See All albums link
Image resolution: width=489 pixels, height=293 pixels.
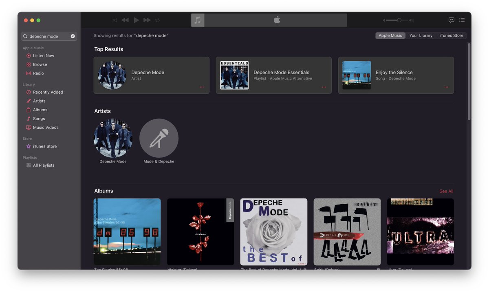446,191
